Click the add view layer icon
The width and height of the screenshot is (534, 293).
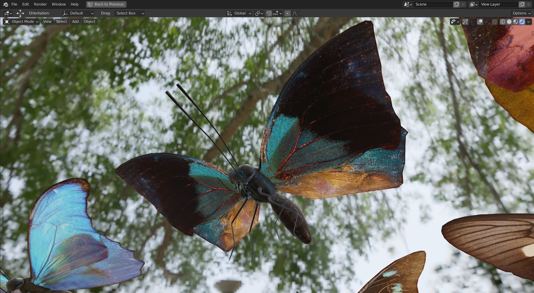tap(522, 4)
